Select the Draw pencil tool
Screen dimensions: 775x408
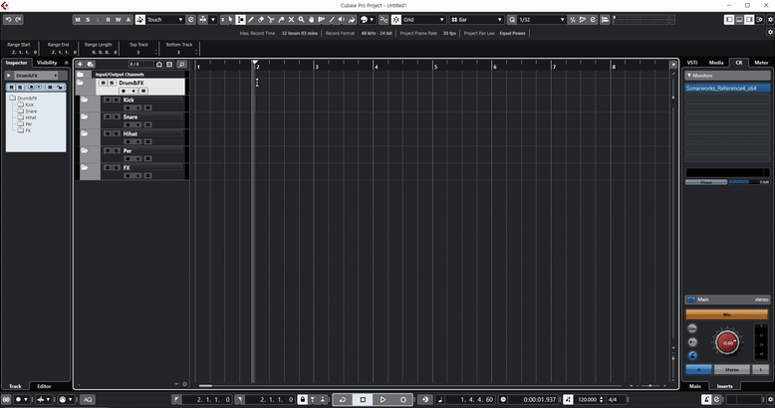coord(251,20)
